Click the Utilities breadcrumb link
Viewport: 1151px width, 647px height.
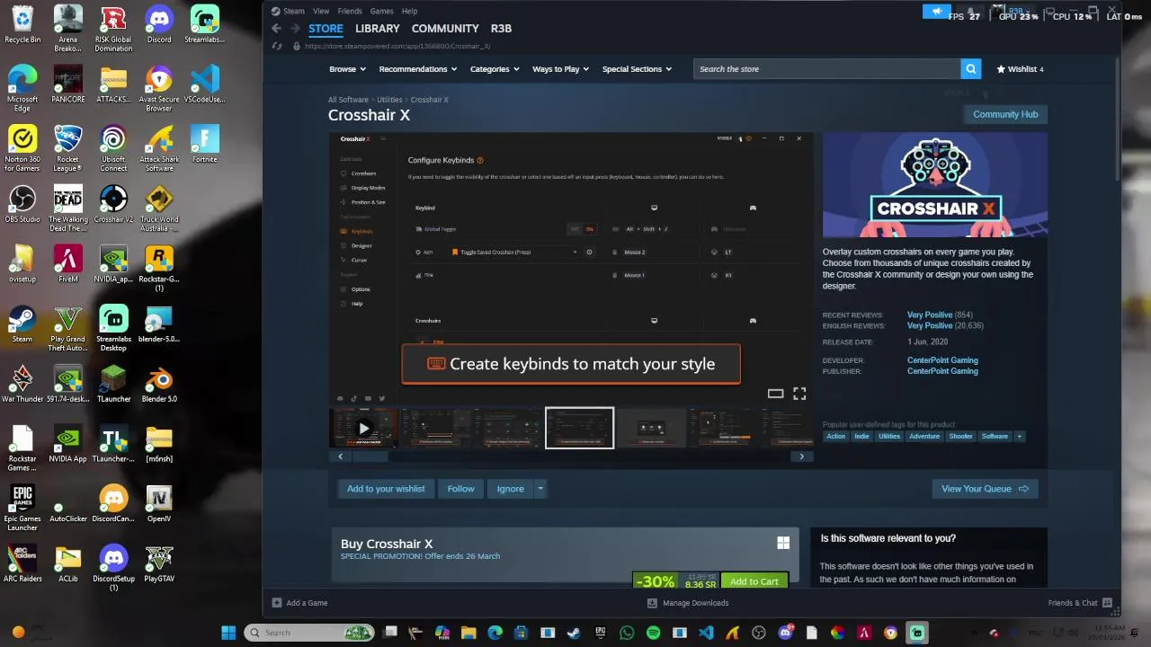pyautogui.click(x=389, y=100)
